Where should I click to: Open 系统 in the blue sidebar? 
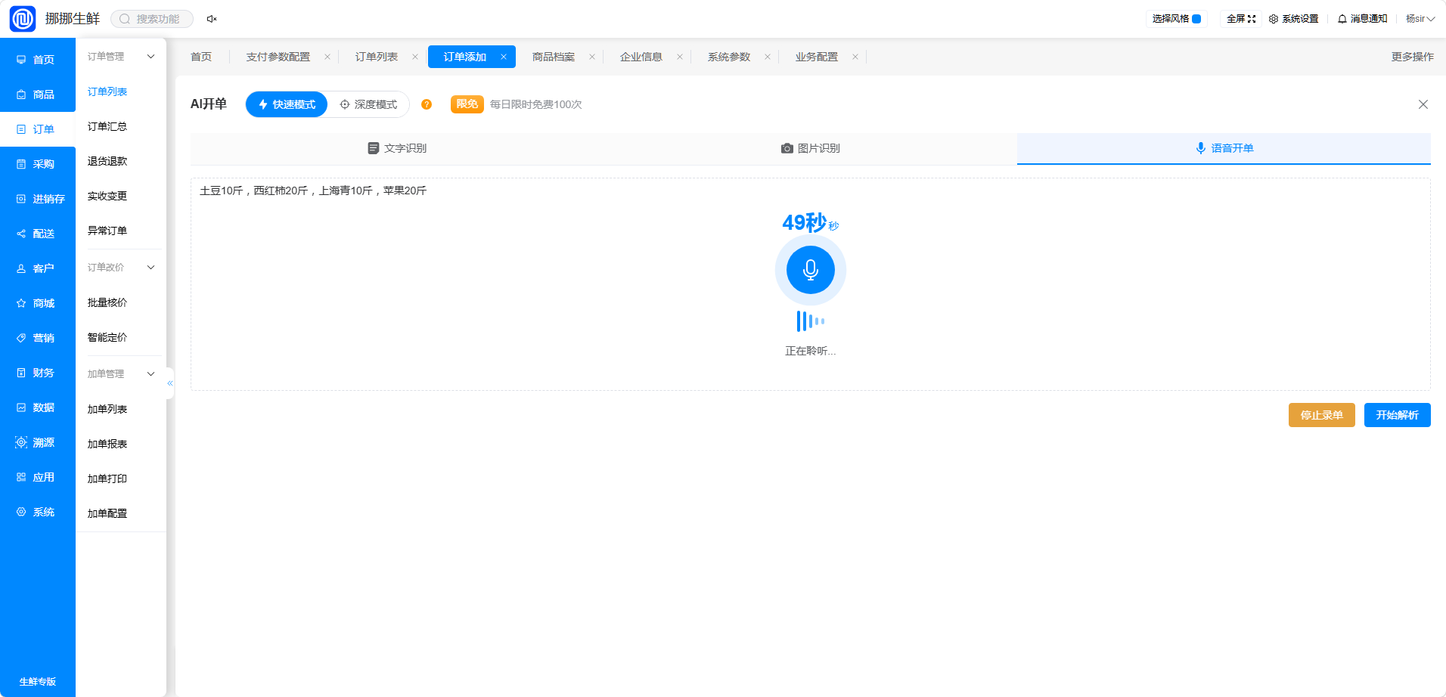point(38,512)
